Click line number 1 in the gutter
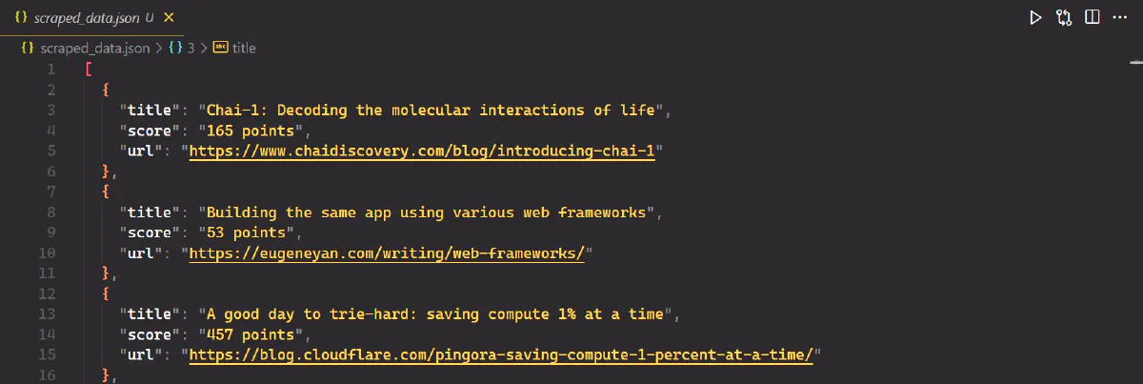The height and width of the screenshot is (384, 1143). point(50,70)
